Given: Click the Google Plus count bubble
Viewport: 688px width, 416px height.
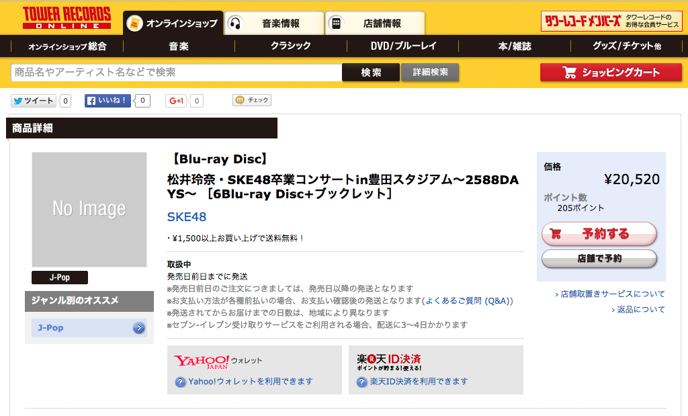Looking at the screenshot, I should 197,101.
